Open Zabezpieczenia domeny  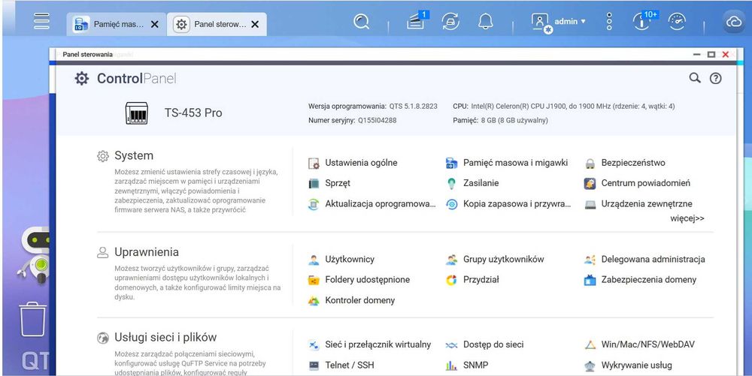tap(649, 280)
